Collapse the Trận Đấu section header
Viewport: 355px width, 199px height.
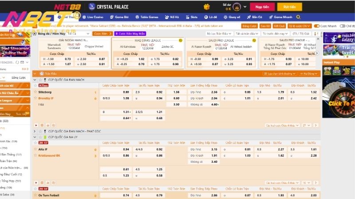coord(35,73)
